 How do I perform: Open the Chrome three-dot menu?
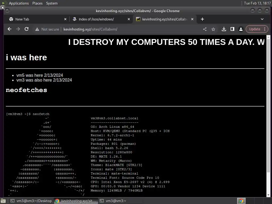pyautogui.click(x=265, y=29)
